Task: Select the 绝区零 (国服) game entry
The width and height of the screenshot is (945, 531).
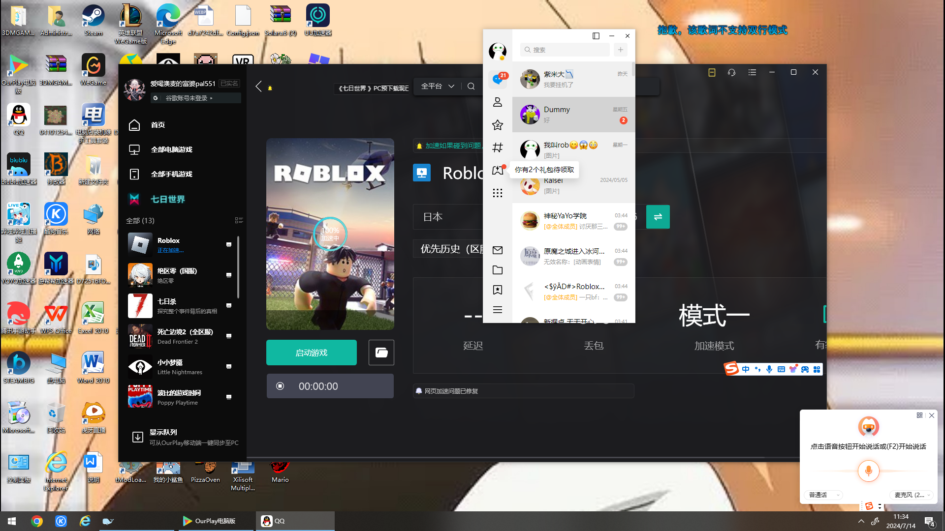Action: coord(180,275)
